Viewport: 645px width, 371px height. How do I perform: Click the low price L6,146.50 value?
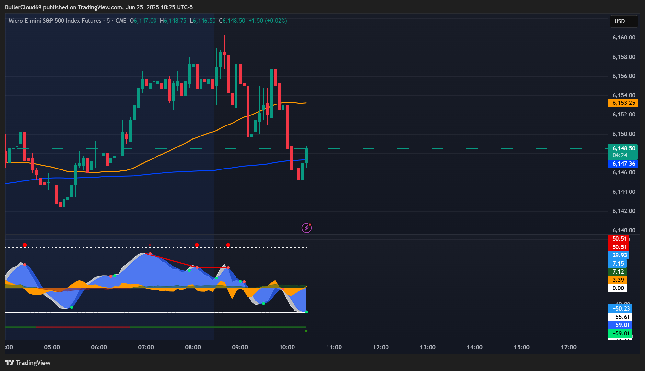coord(202,21)
